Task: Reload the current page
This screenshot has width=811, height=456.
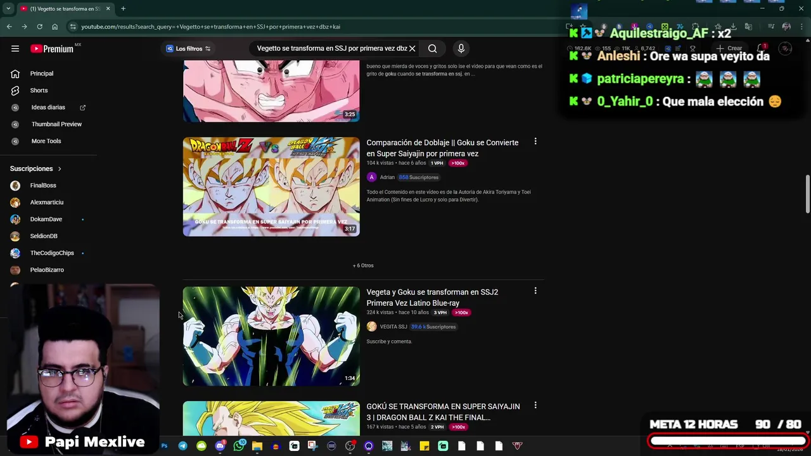Action: [x=39, y=27]
